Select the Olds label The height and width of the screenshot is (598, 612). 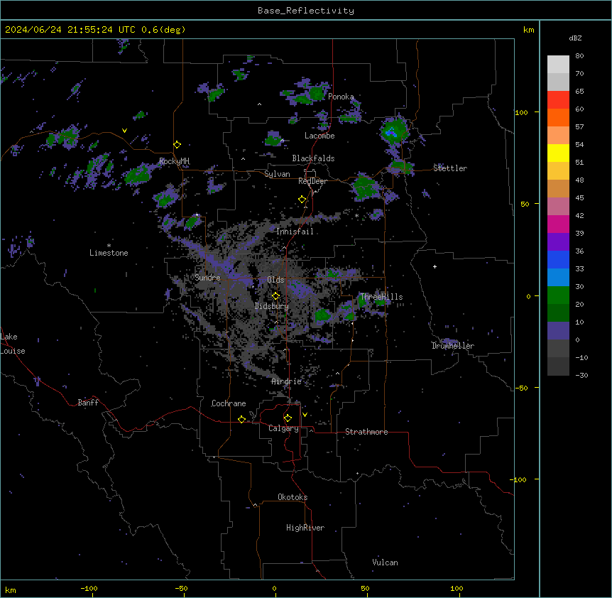tap(275, 280)
